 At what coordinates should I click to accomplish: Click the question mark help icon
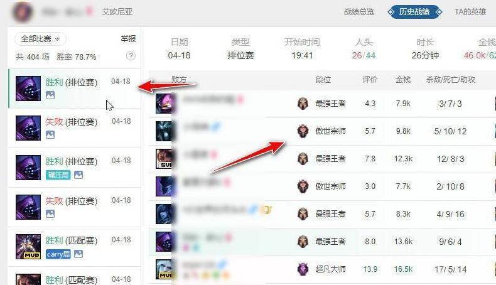tap(131, 56)
